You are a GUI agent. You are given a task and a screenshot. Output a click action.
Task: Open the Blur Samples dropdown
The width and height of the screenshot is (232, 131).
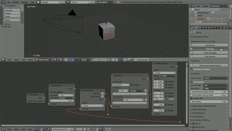[x=216, y=85]
